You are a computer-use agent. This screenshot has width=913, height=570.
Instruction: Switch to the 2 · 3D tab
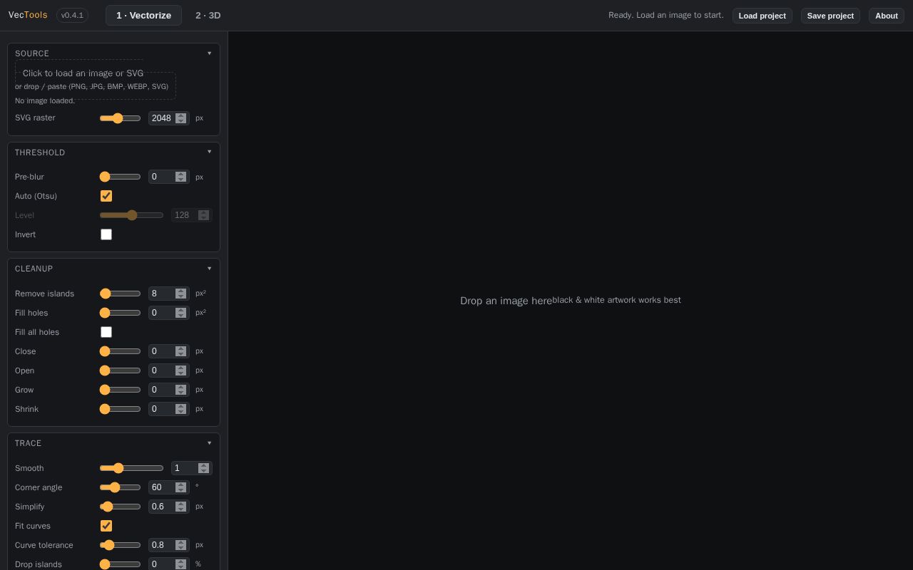[x=208, y=15]
